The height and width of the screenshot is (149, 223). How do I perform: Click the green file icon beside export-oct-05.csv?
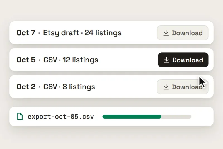click(x=20, y=117)
